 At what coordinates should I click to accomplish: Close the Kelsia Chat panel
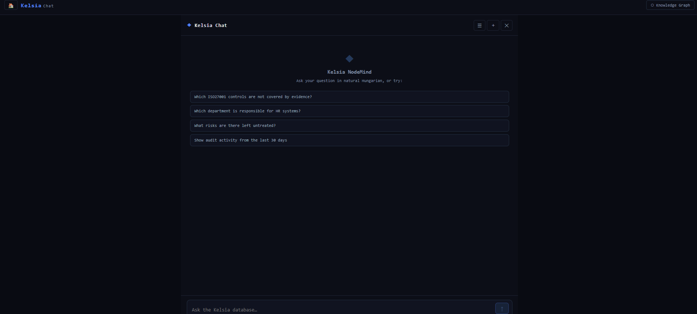(507, 26)
